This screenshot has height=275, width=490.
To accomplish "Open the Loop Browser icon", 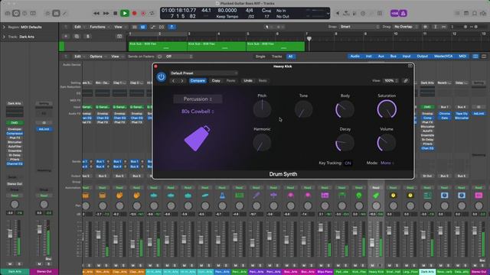I will click(x=475, y=14).
